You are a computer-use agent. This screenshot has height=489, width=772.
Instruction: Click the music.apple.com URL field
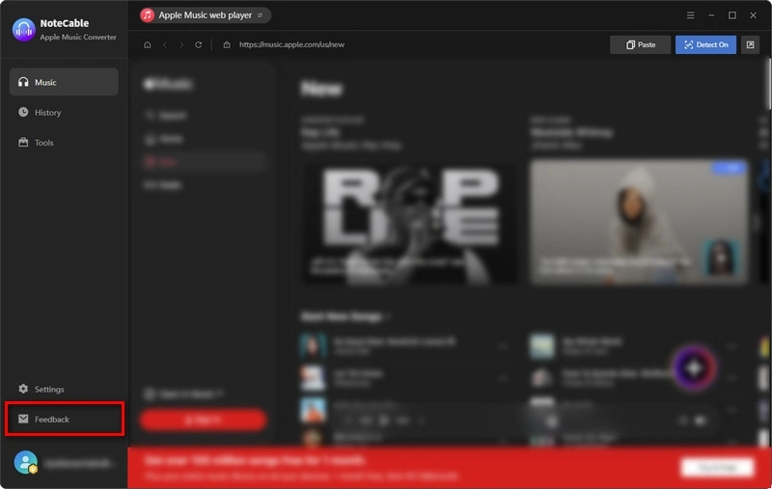click(291, 44)
